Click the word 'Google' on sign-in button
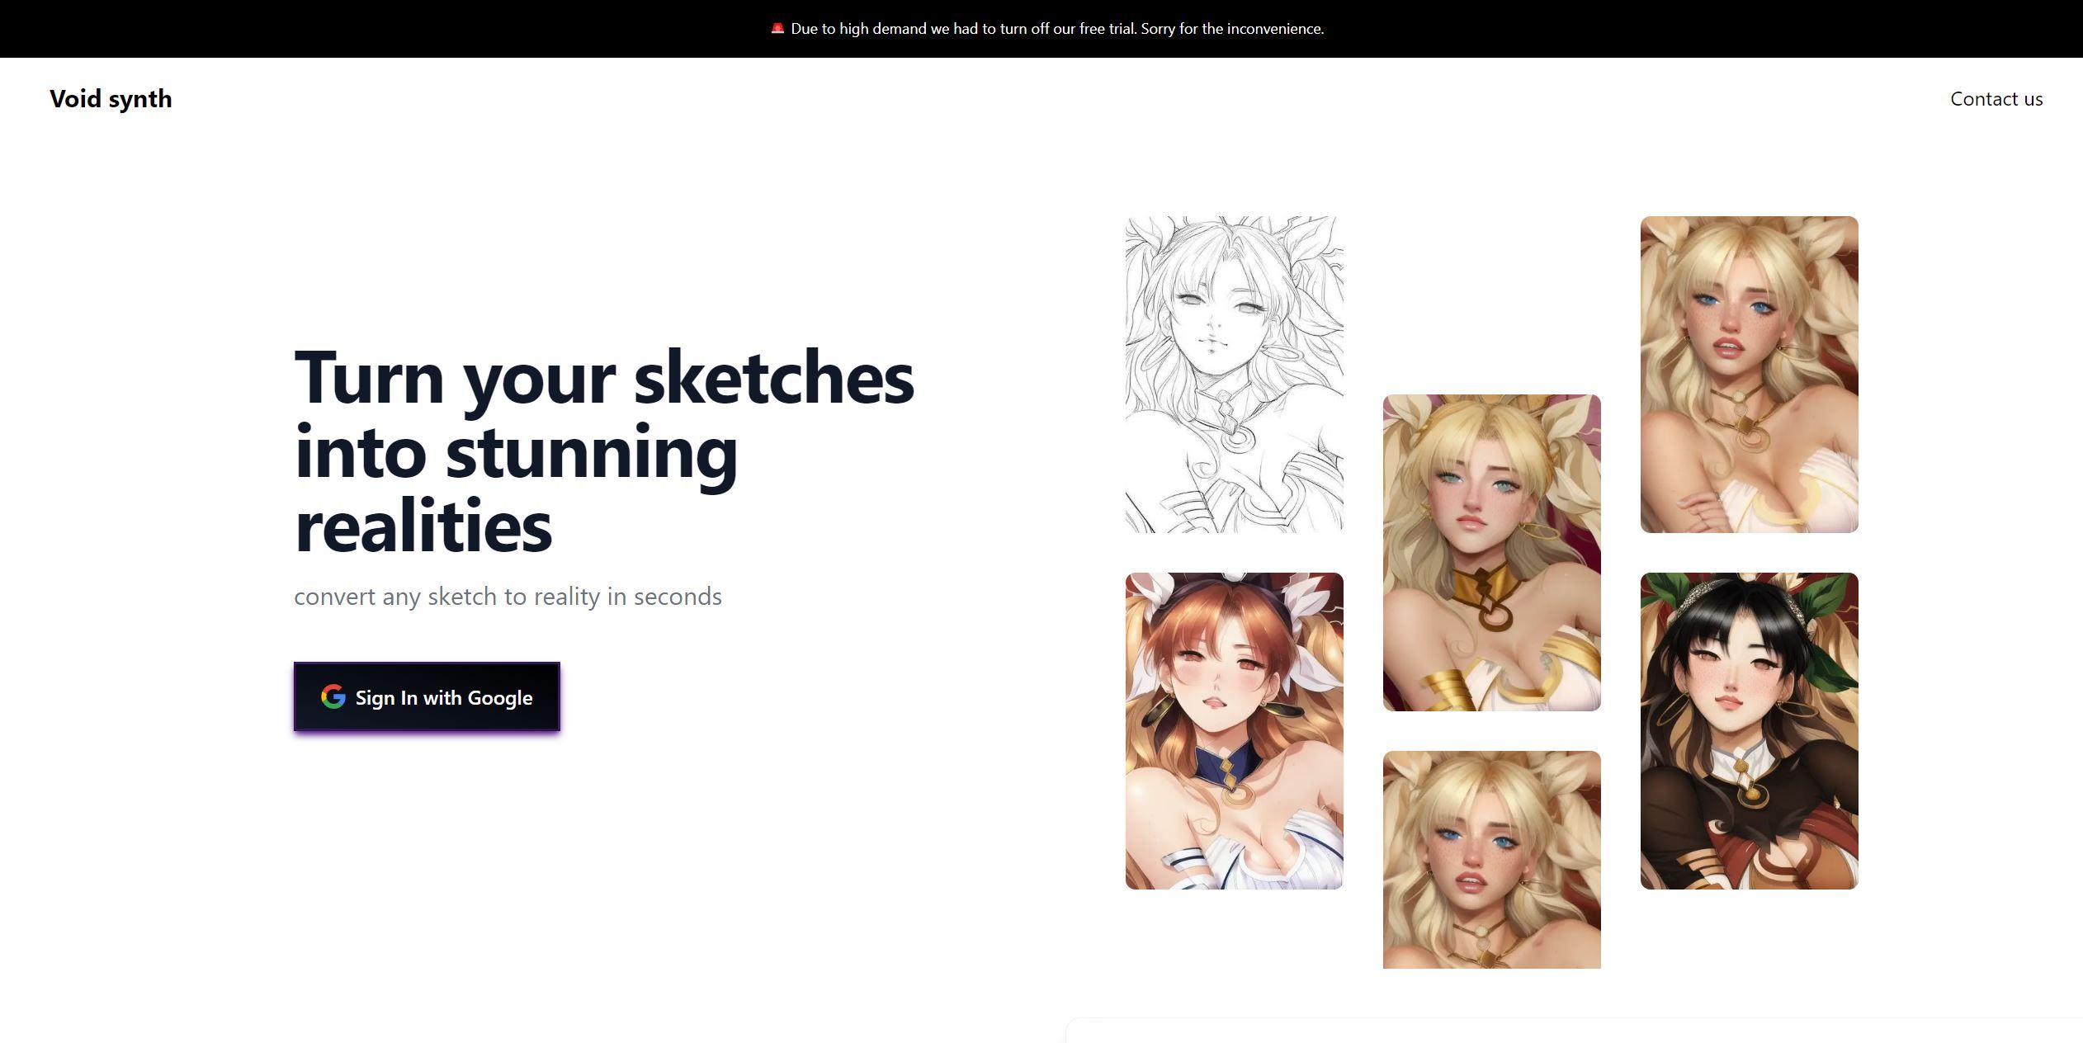This screenshot has width=2083, height=1043. tap(499, 698)
